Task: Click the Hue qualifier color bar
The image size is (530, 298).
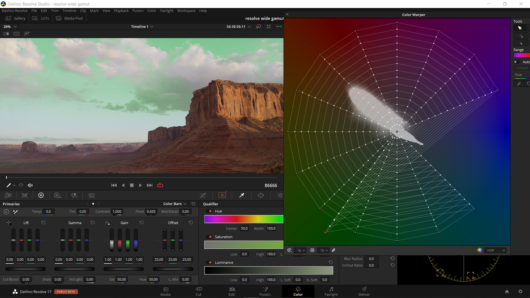Action: [244, 219]
